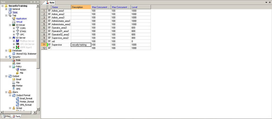Click the Policy node icon
Viewport: 272px width, 119px height.
pyautogui.click(x=14, y=67)
